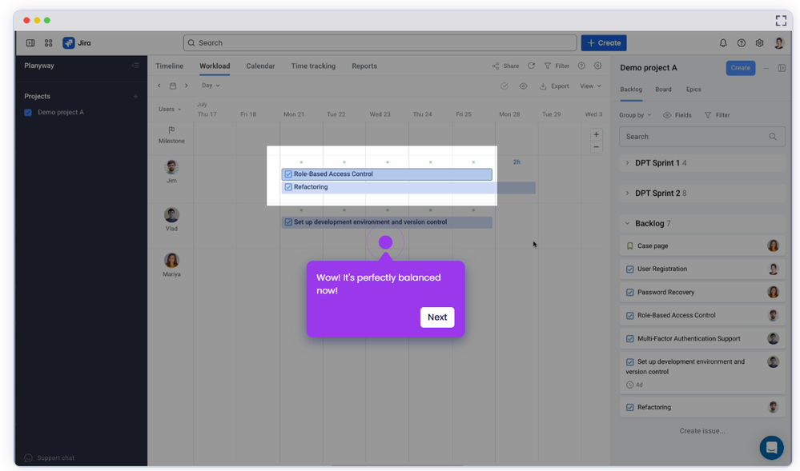Viewport: 800px width, 471px height.
Task: Zoom in with the plus button
Action: (596, 134)
